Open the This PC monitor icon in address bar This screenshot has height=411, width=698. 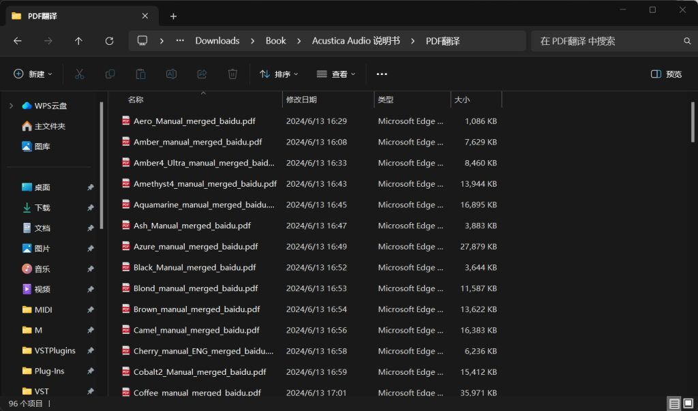coord(142,40)
